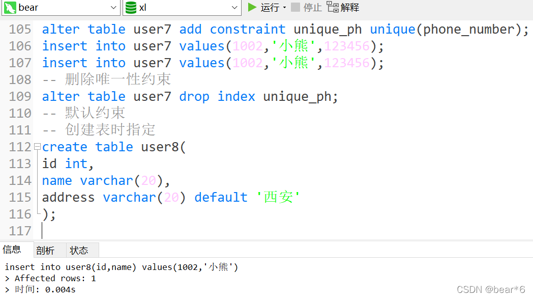Click the insert into user8 output message
Image resolution: width=533 pixels, height=298 pixels.
tap(122, 267)
